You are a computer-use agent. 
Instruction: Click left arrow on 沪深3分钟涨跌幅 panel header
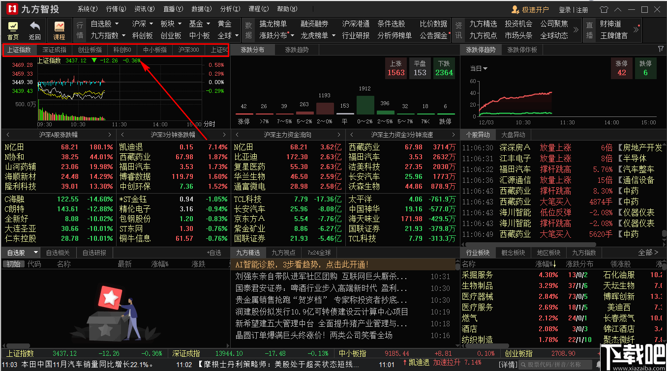[x=121, y=135]
